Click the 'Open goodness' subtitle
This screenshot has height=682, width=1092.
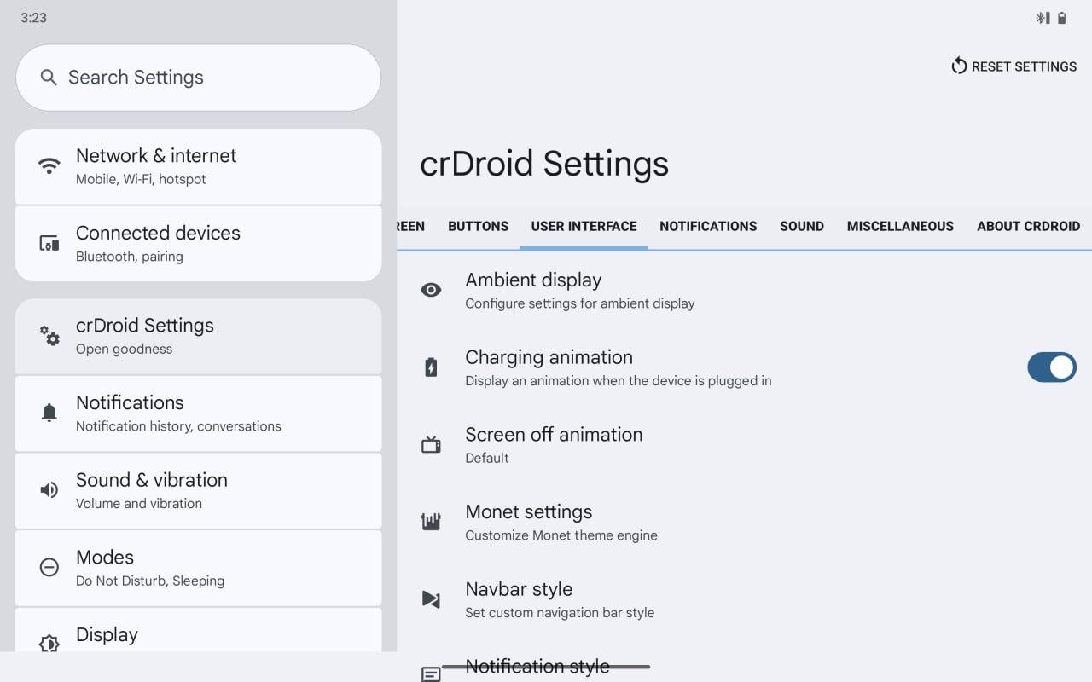(124, 349)
